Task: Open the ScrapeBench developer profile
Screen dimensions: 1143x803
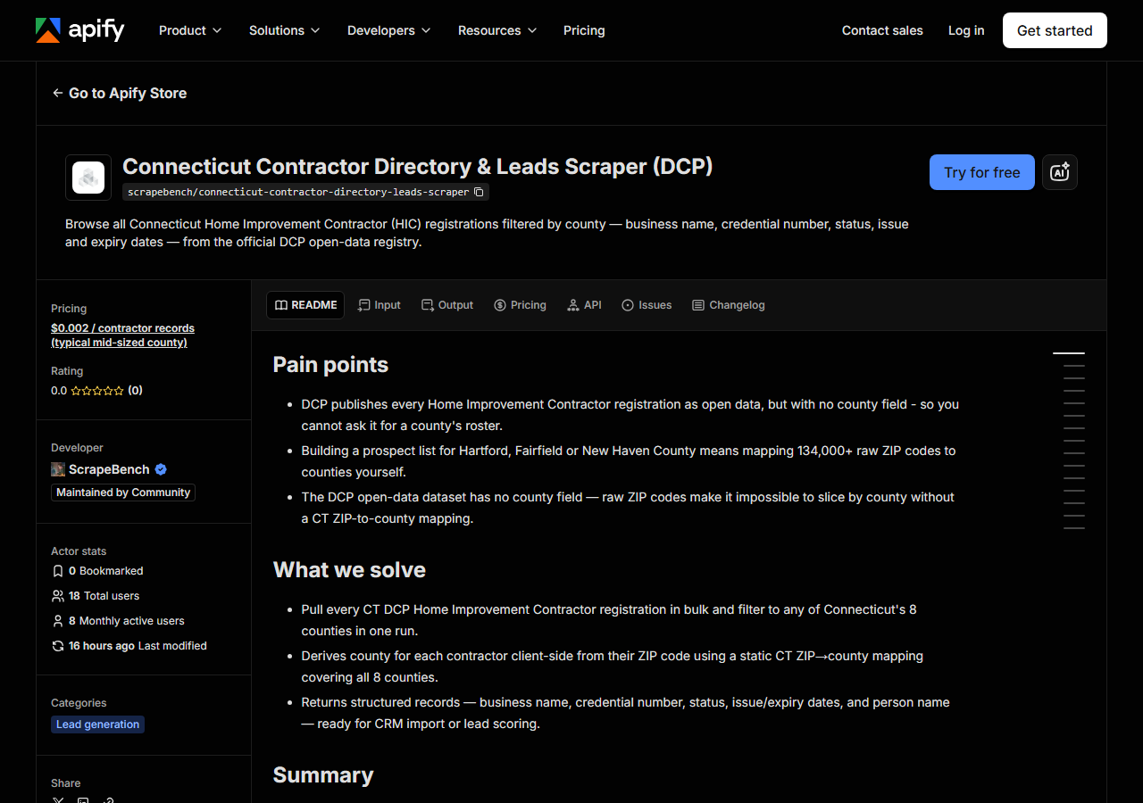Action: (109, 469)
